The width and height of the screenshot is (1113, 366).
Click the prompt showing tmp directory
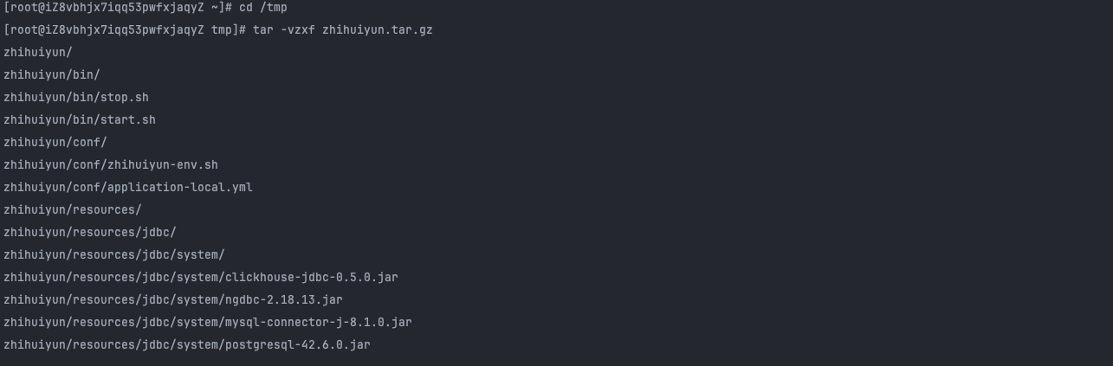[x=125, y=30]
